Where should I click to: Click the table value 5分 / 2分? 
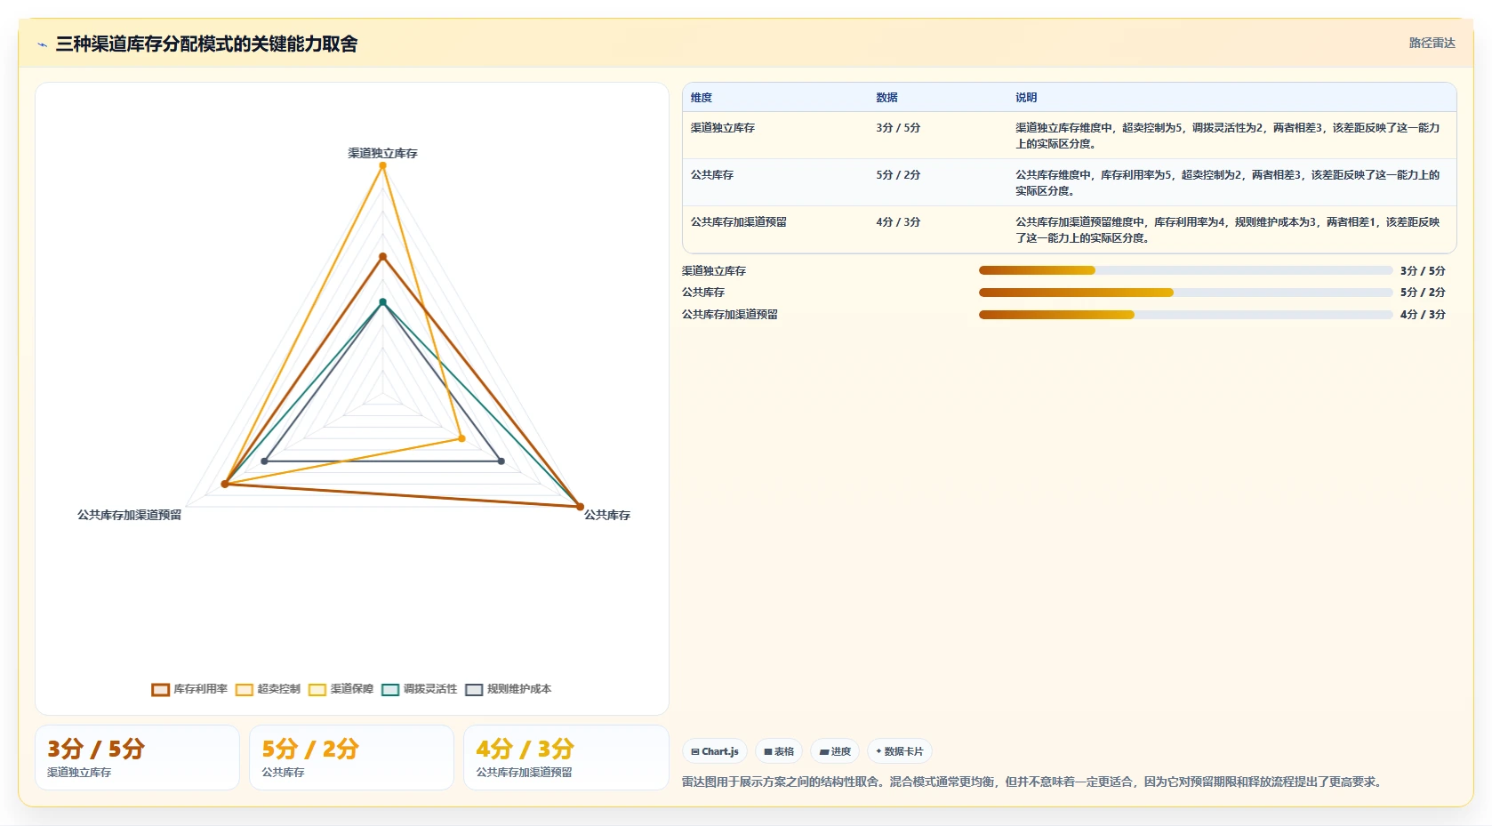click(x=898, y=175)
